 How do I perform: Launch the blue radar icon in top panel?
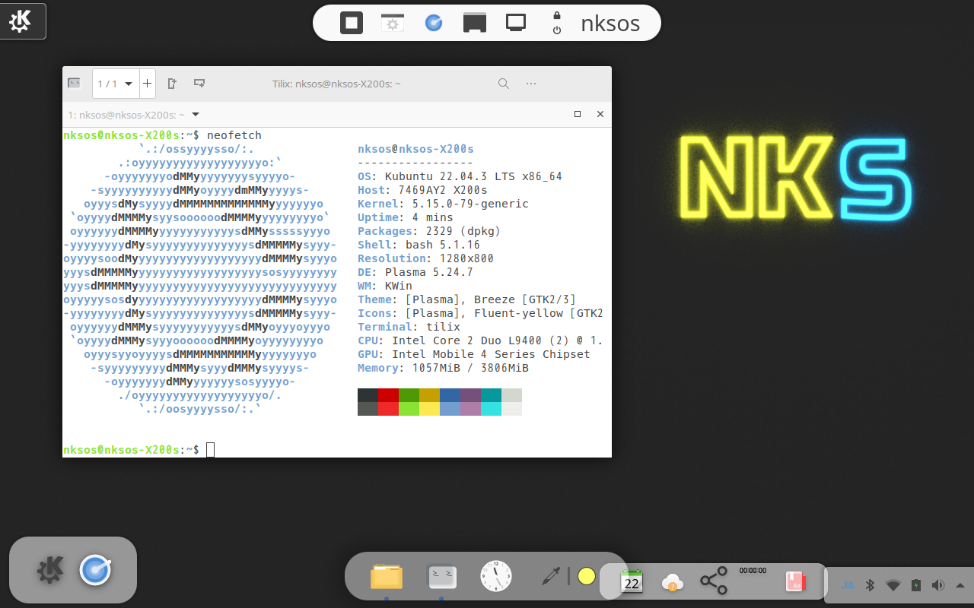tap(434, 23)
